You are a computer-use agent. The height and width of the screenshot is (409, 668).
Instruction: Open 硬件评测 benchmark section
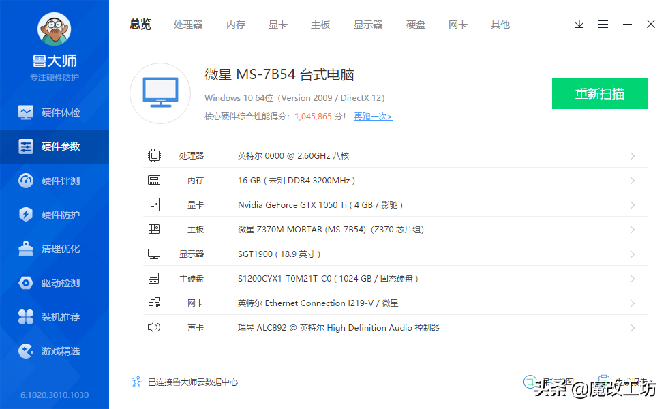click(55, 181)
